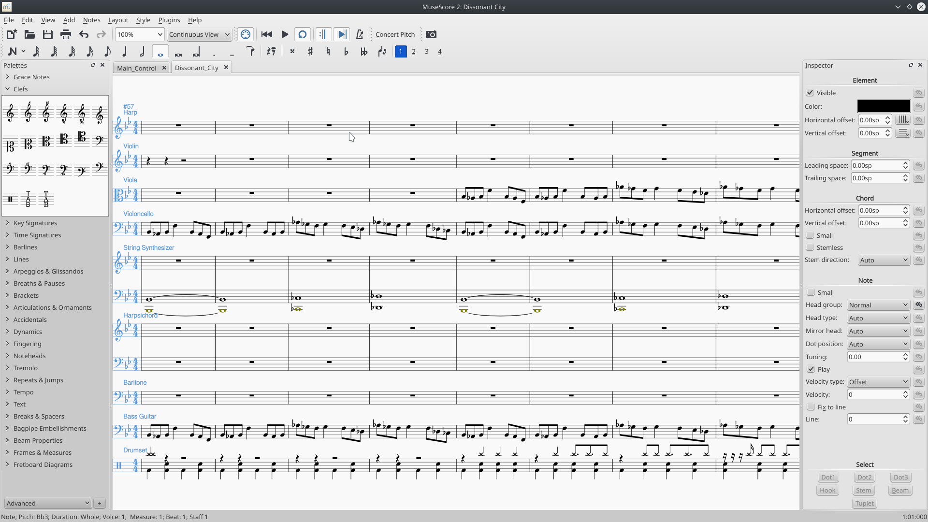Print the score using the printer icon
Image resolution: width=928 pixels, height=522 pixels.
pos(66,34)
